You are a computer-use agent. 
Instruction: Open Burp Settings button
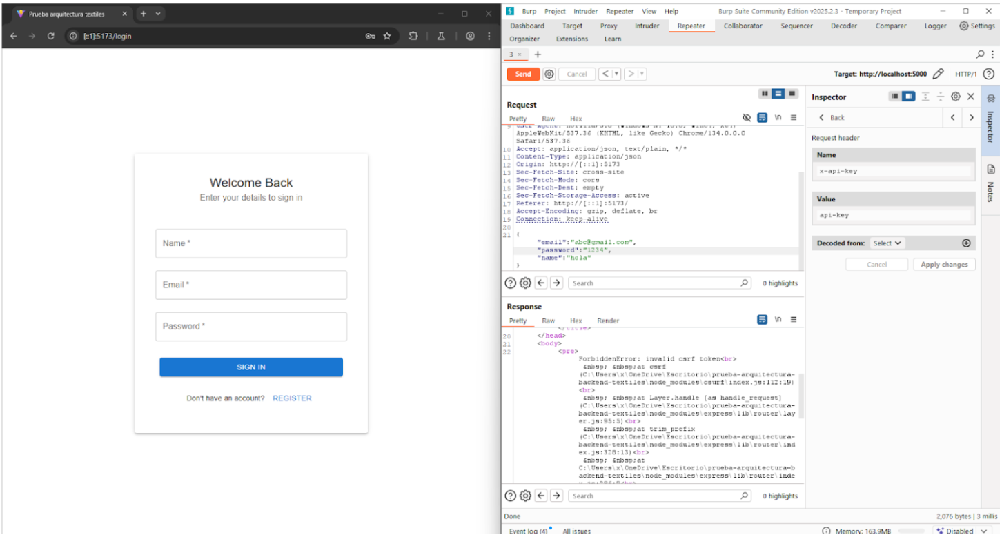[977, 26]
